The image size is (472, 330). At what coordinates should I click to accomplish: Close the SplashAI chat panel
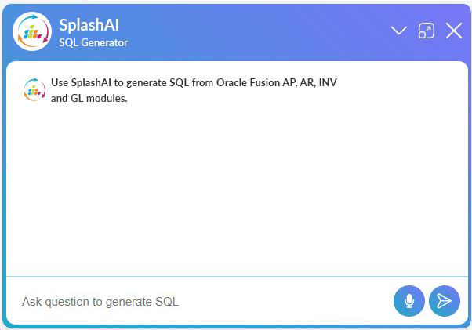pyautogui.click(x=454, y=31)
